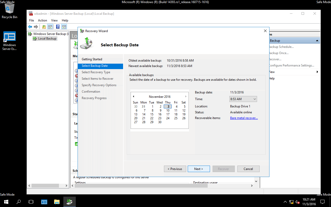Expand the View submenu arrow in Actions pane

317,72
